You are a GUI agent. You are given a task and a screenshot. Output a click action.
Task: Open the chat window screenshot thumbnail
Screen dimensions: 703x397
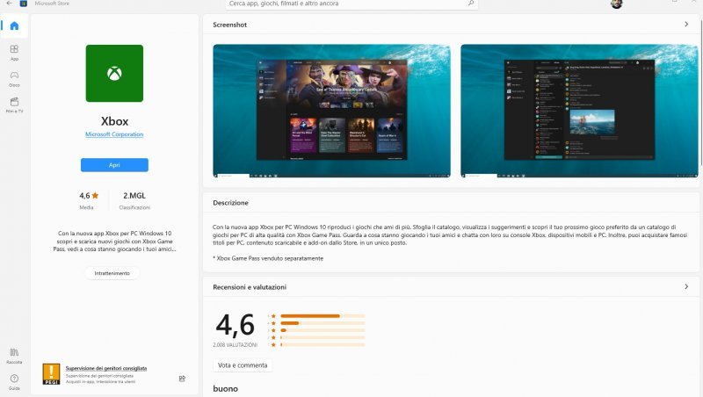[579, 111]
